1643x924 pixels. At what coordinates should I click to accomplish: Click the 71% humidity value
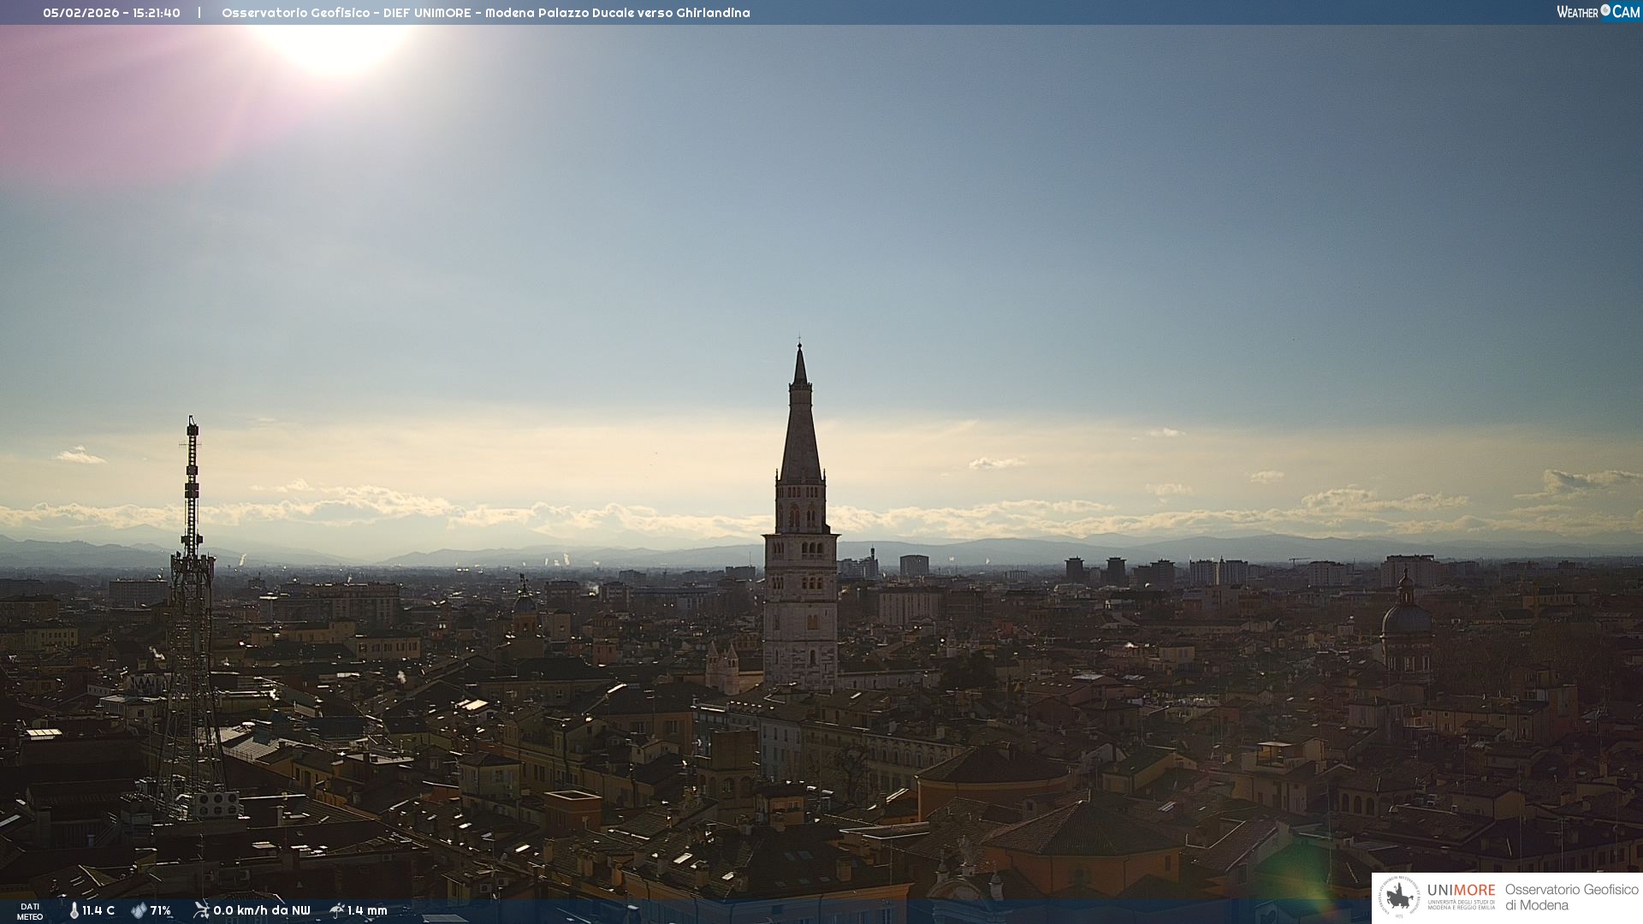(x=161, y=910)
